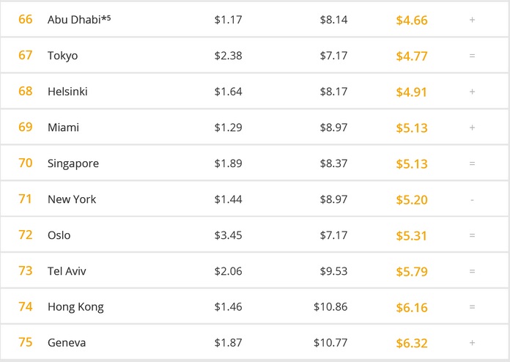Click the minus trend symbol in New York row
The width and height of the screenshot is (510, 362).
472,199
